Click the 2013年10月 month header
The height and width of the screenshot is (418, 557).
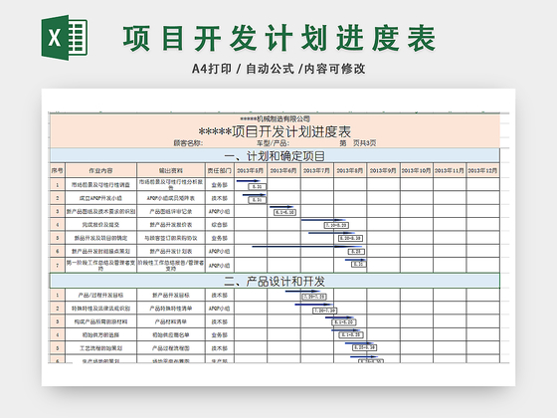click(417, 170)
